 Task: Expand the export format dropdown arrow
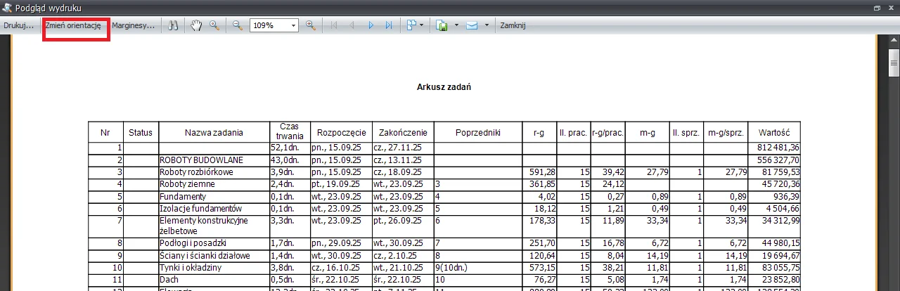pos(456,25)
